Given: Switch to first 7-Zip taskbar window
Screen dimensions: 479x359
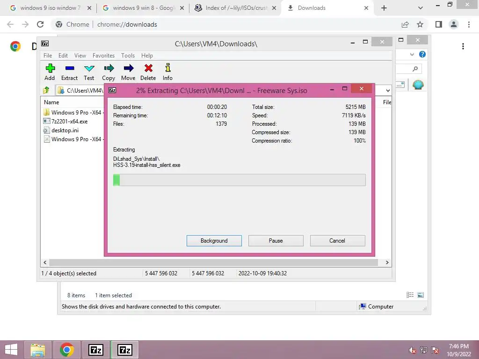Looking at the screenshot, I should (x=95, y=350).
